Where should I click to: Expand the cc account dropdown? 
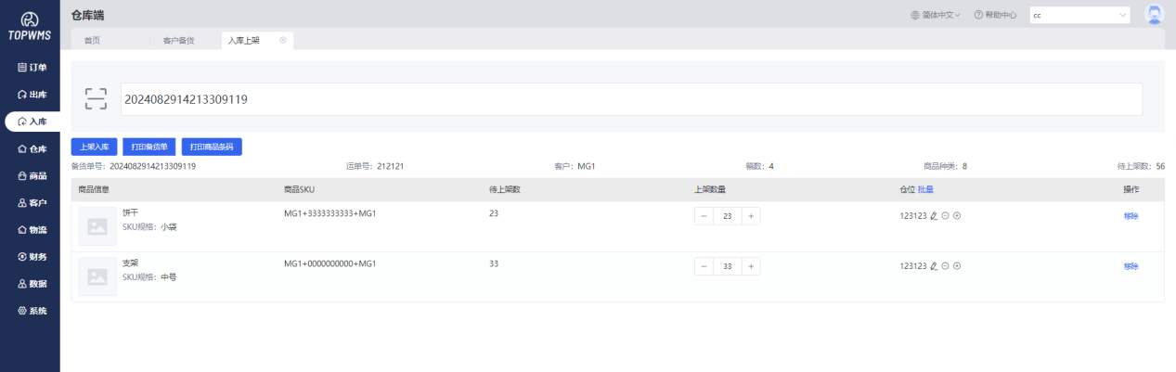coord(1079,15)
